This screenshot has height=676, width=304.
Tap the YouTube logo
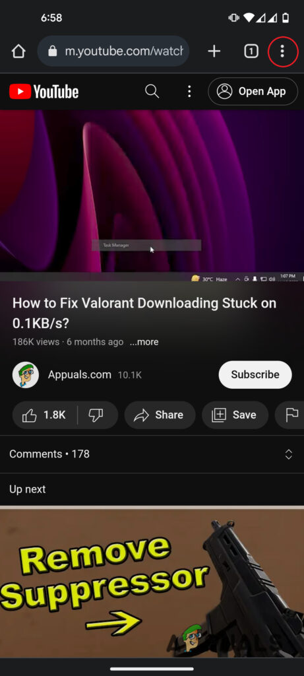(44, 91)
